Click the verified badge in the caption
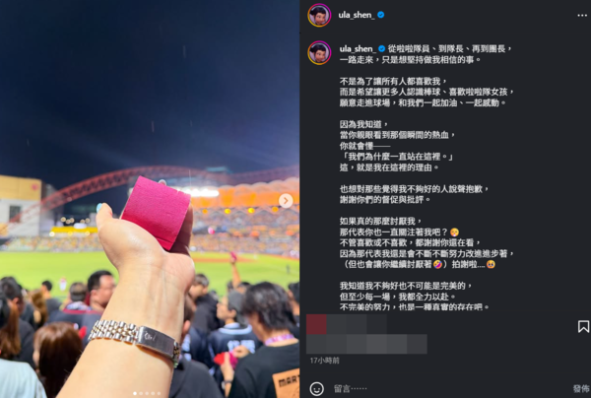Screen dimensions: 591x398 coord(381,48)
